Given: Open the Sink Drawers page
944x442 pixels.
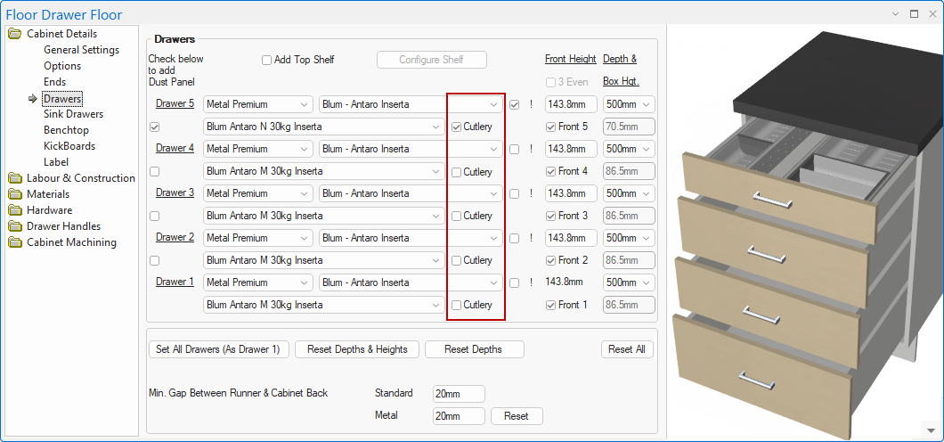Looking at the screenshot, I should click(73, 114).
